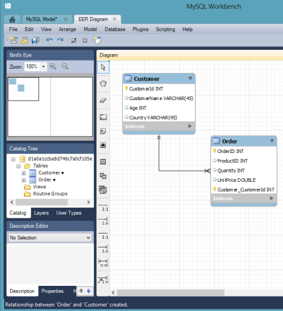Select the image insert tool
This screenshot has width=283, height=311.
103,145
